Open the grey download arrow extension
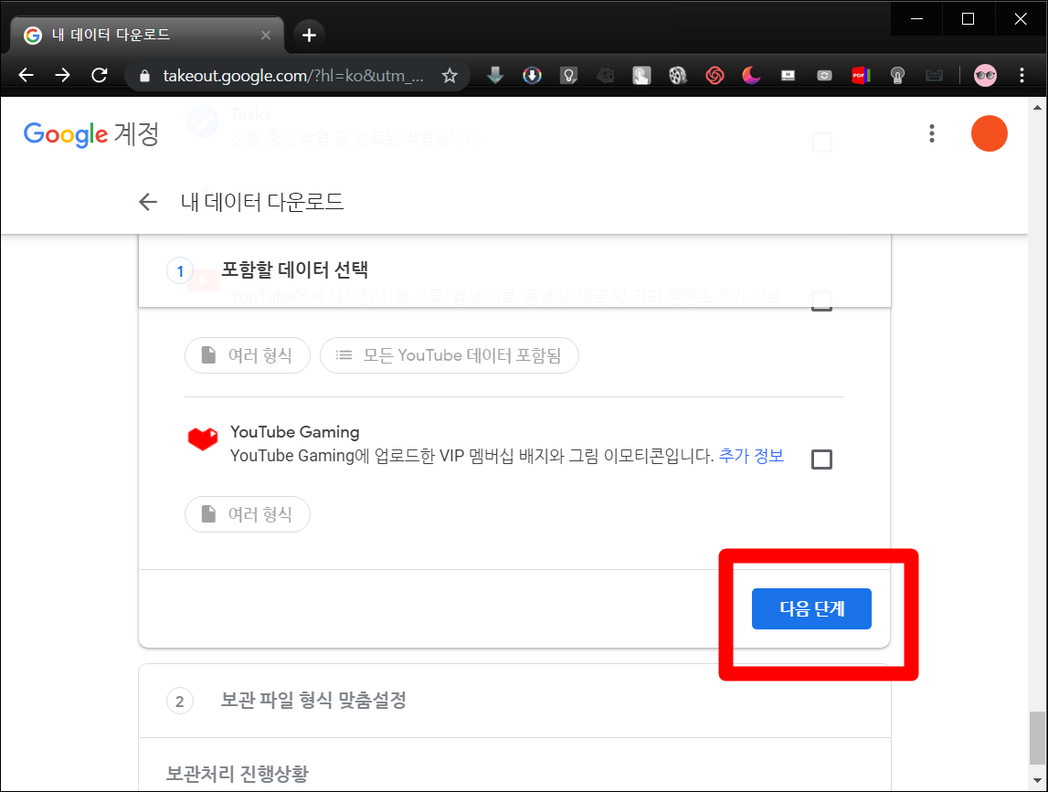The image size is (1048, 792). click(x=495, y=76)
